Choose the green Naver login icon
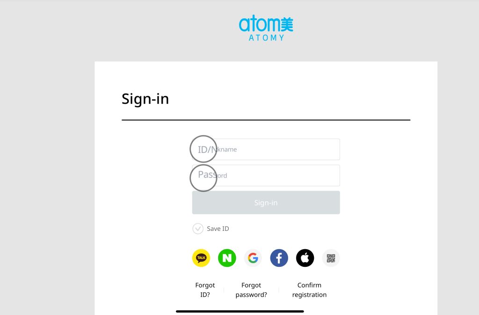 click(227, 258)
